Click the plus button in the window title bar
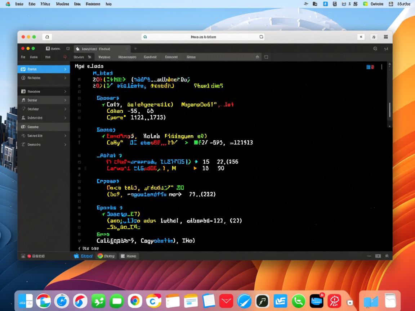The image size is (415, 311). point(361,37)
